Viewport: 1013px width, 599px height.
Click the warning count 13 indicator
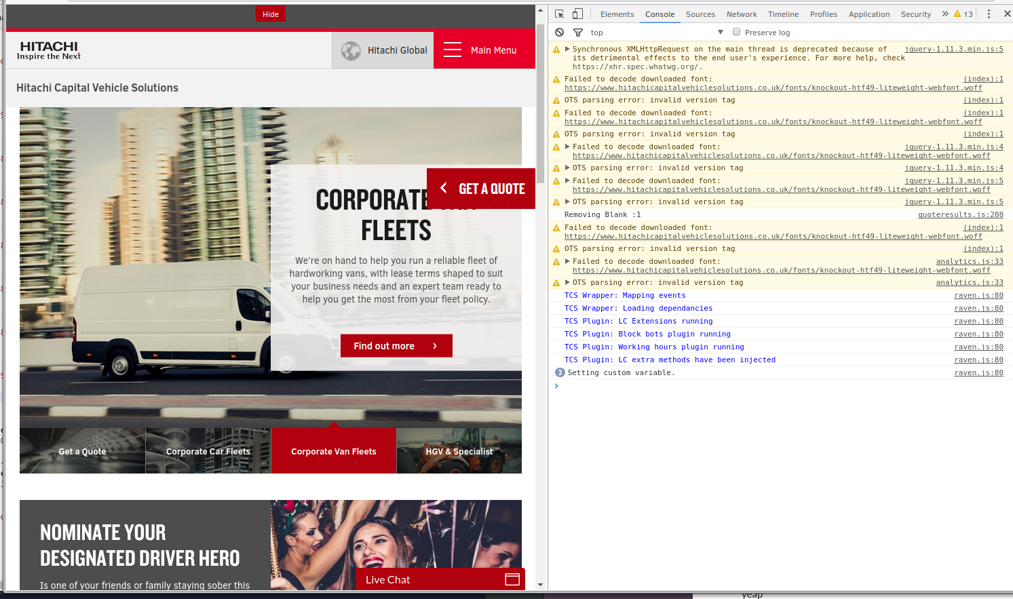(963, 14)
